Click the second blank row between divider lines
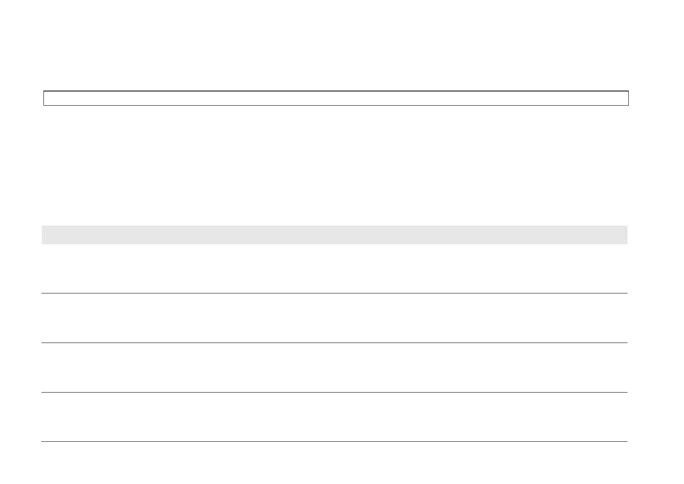This screenshot has width=684, height=484. click(x=335, y=318)
